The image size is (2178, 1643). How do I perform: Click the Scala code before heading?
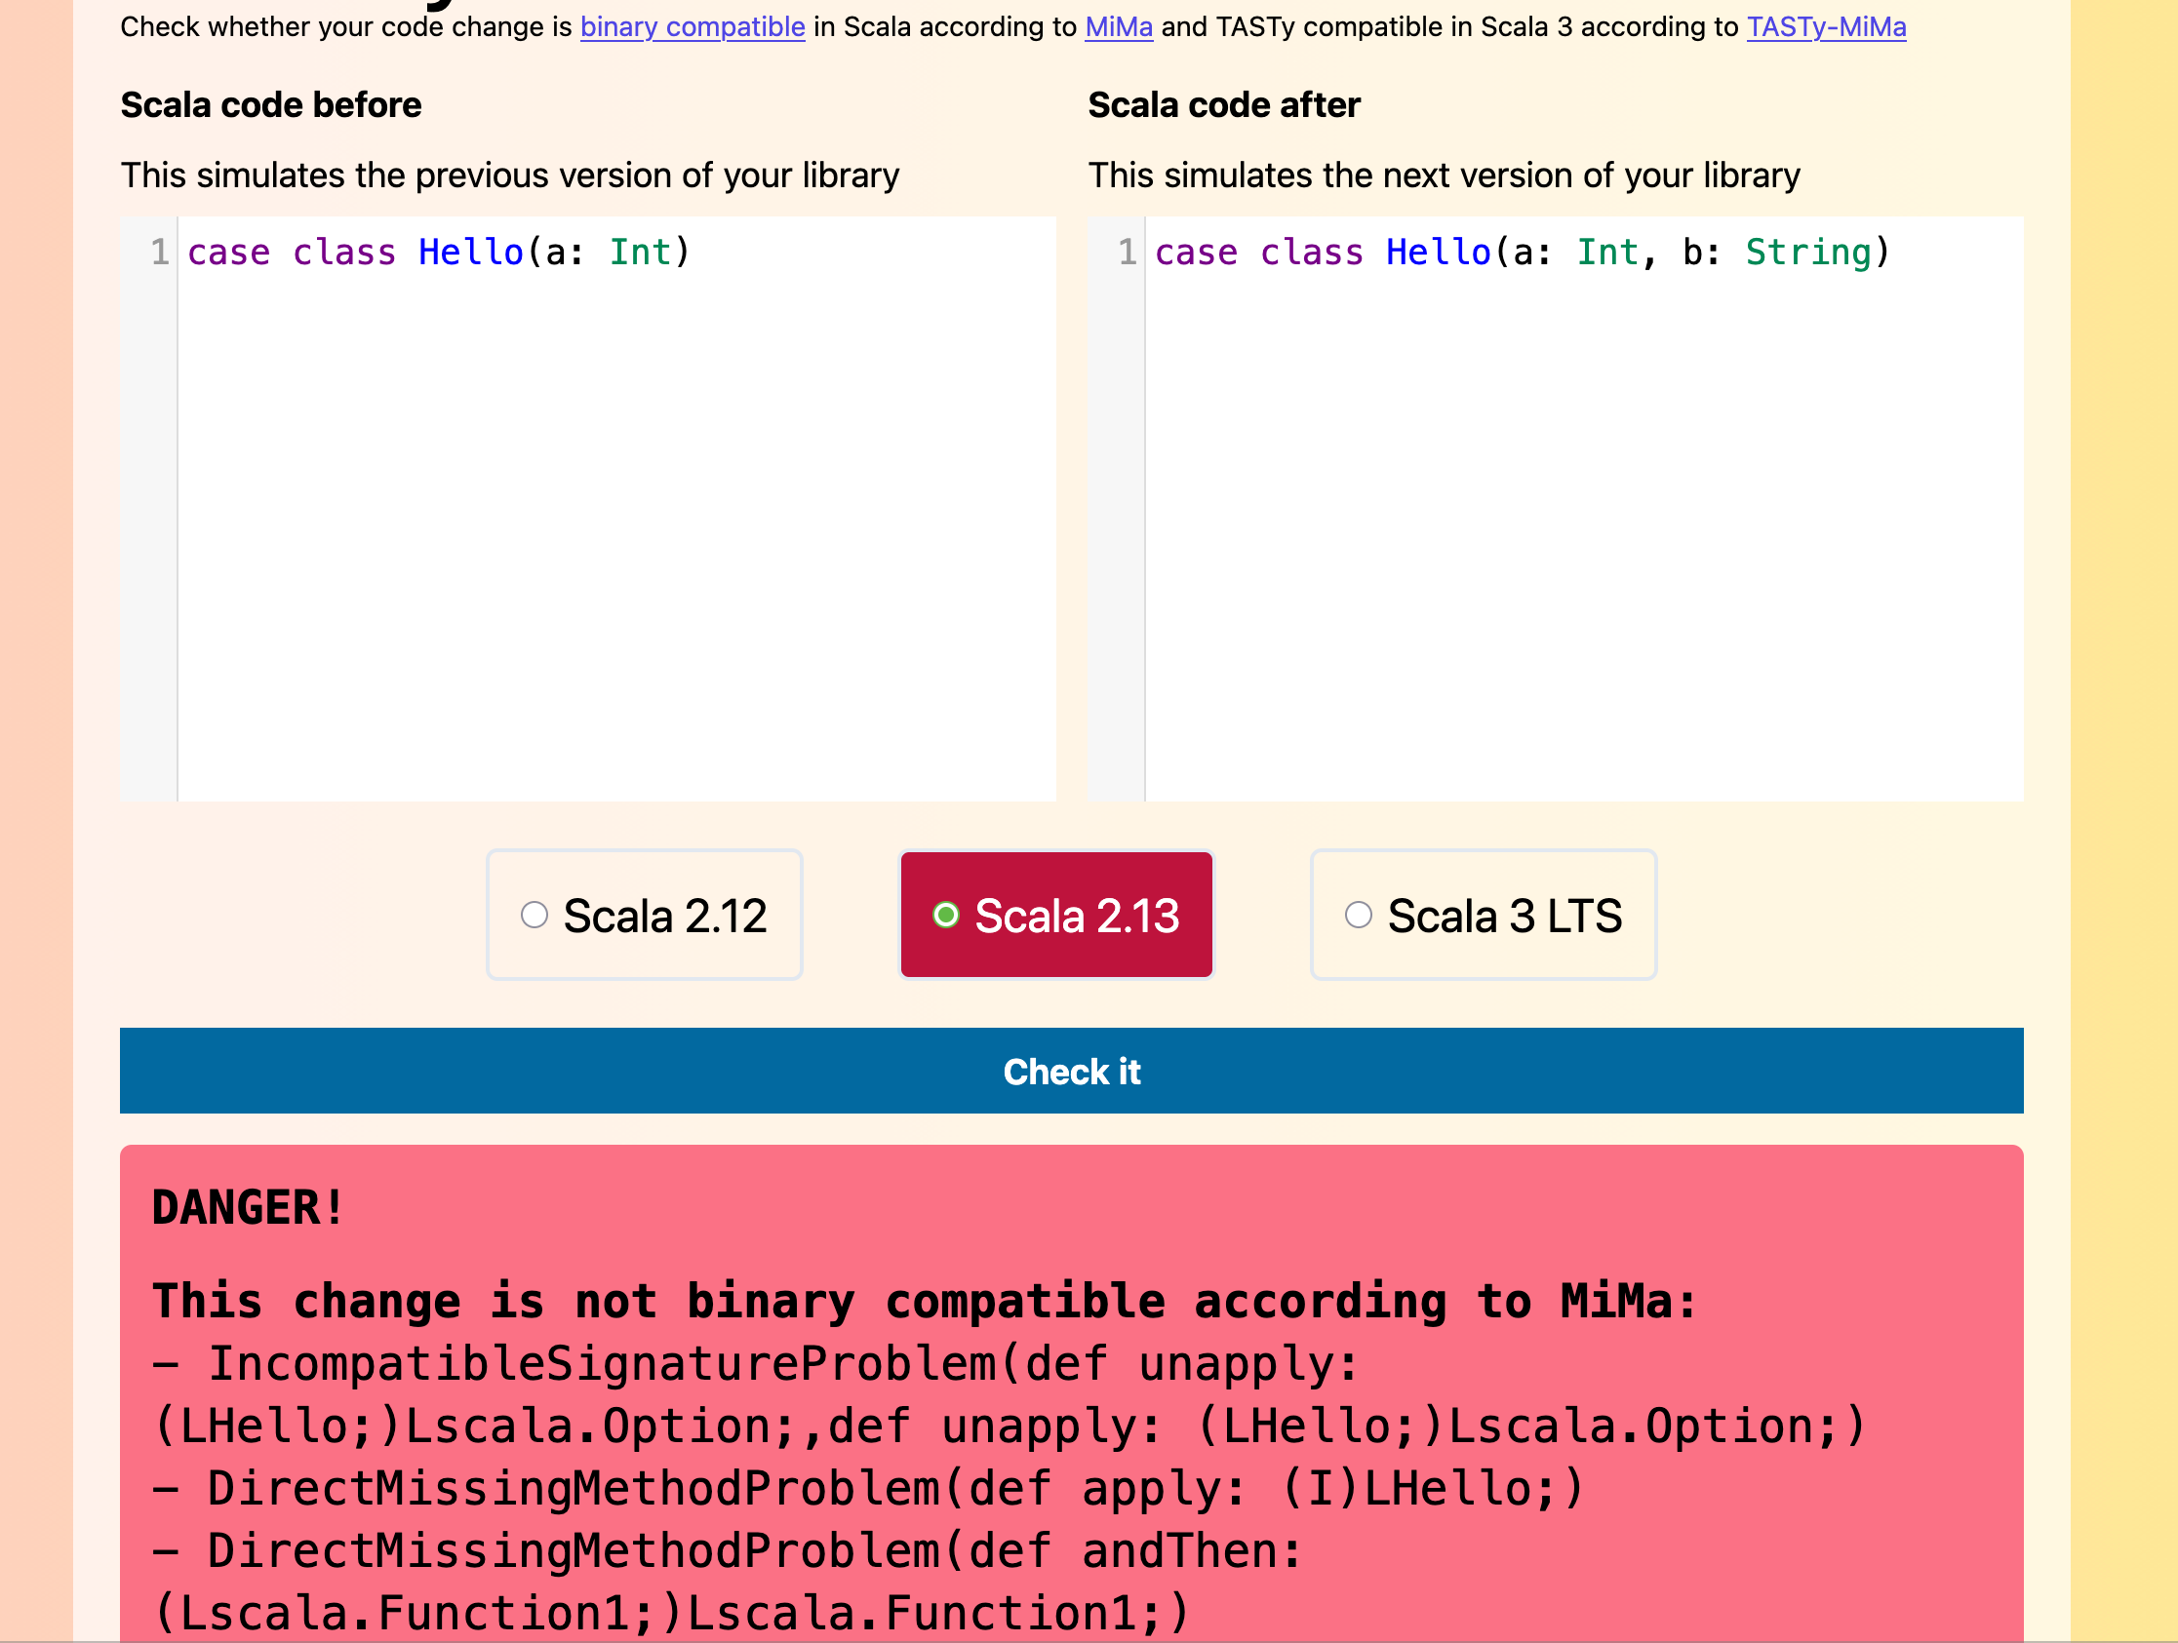pos(271,105)
